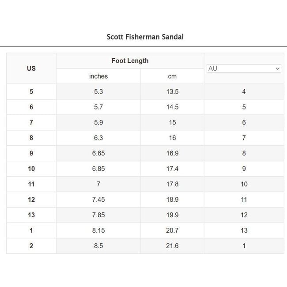Click the Scott Fisherman Sandal title
Image resolution: width=287 pixels, height=287 pixels.
[145, 37]
